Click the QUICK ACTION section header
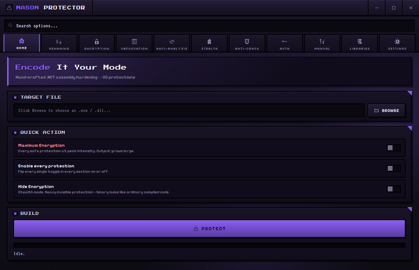 click(43, 133)
